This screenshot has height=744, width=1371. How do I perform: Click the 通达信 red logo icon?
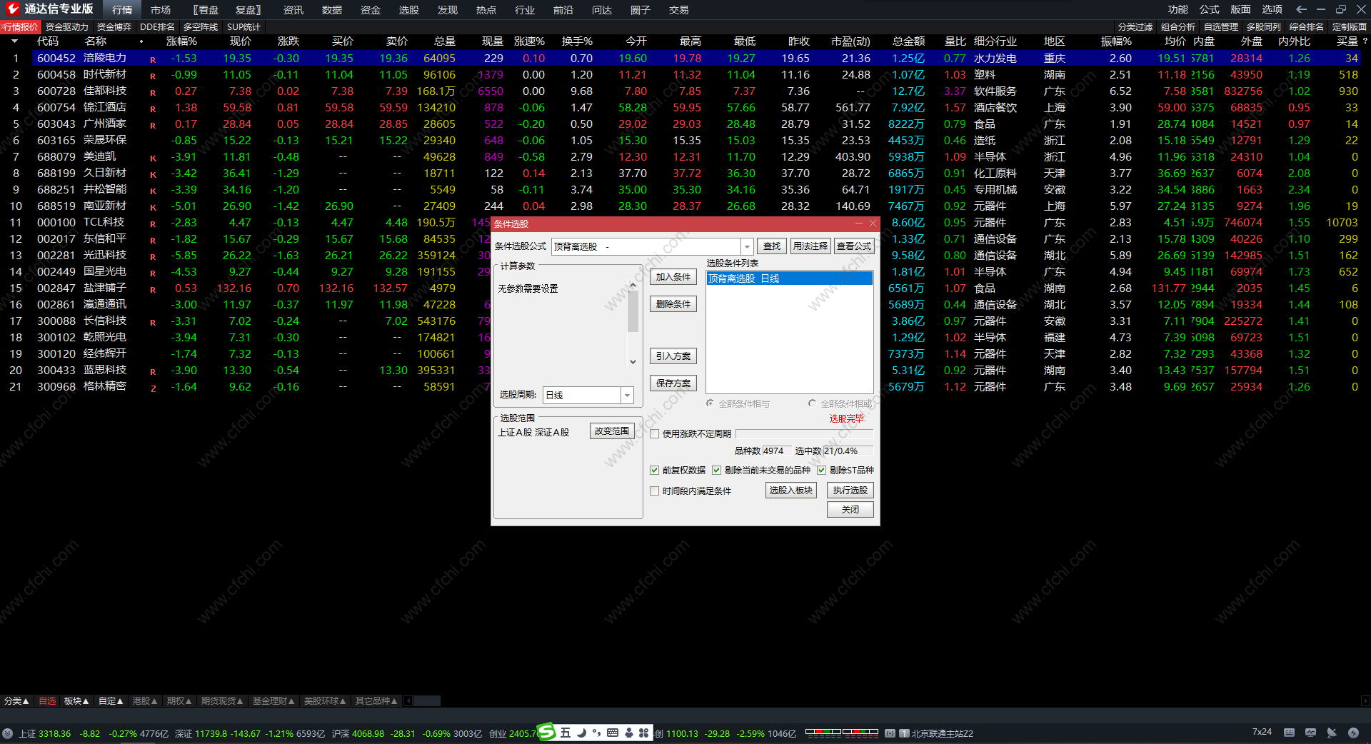pos(12,9)
